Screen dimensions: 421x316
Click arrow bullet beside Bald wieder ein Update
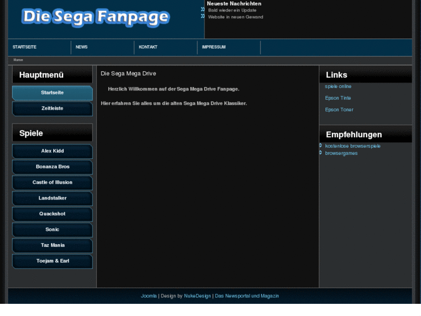pyautogui.click(x=203, y=9)
